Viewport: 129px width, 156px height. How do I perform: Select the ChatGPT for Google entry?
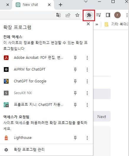30,81
